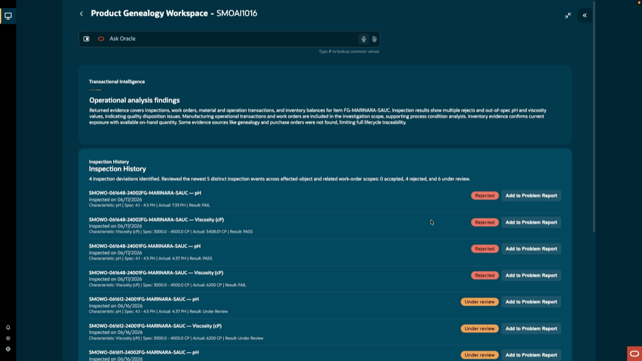Click Under review badge on SMOWO-061611-24002 pH row
Image resolution: width=642 pixels, height=361 pixels.
pyautogui.click(x=479, y=355)
